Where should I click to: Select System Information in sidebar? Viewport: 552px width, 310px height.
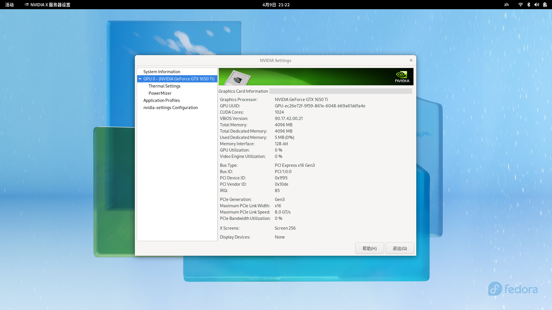click(x=162, y=72)
